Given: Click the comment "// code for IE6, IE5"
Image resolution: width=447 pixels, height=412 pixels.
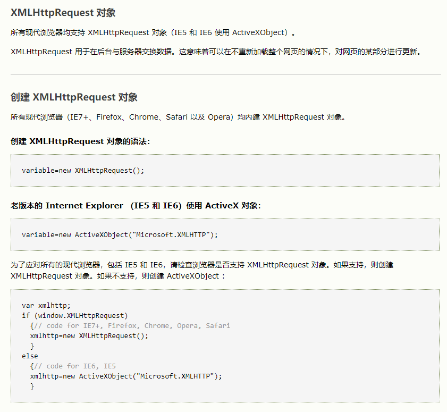Looking at the screenshot, I should pyautogui.click(x=75, y=366).
